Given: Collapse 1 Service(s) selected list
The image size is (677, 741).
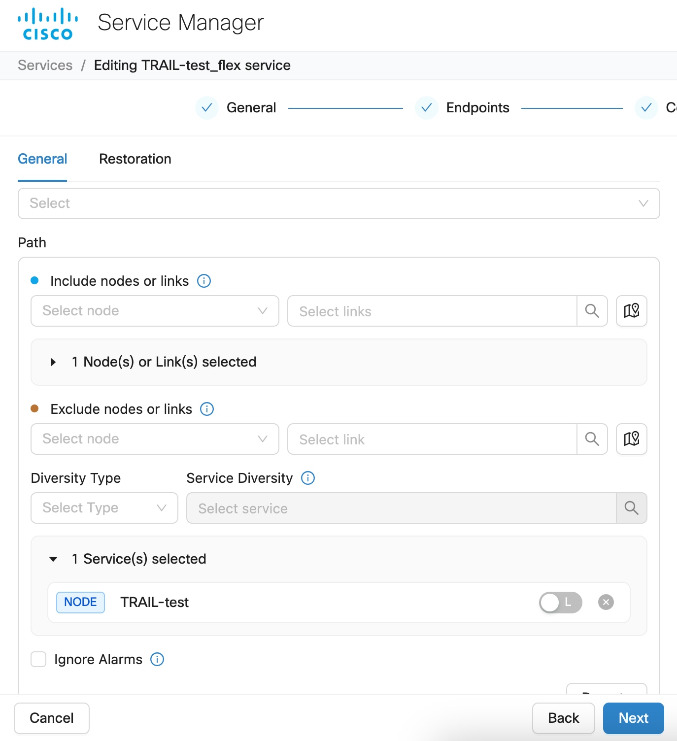Looking at the screenshot, I should [x=53, y=559].
